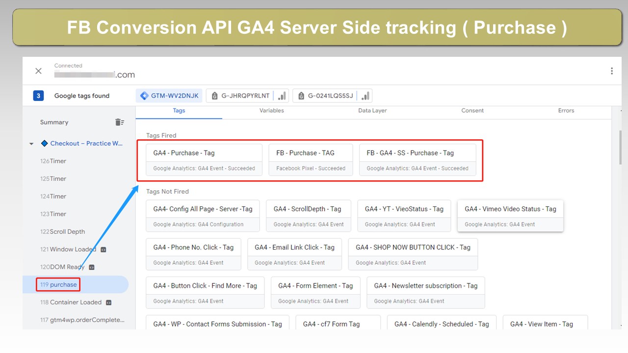
Task: Select event 117 gtm4wp.orderComplete
Action: (x=82, y=320)
